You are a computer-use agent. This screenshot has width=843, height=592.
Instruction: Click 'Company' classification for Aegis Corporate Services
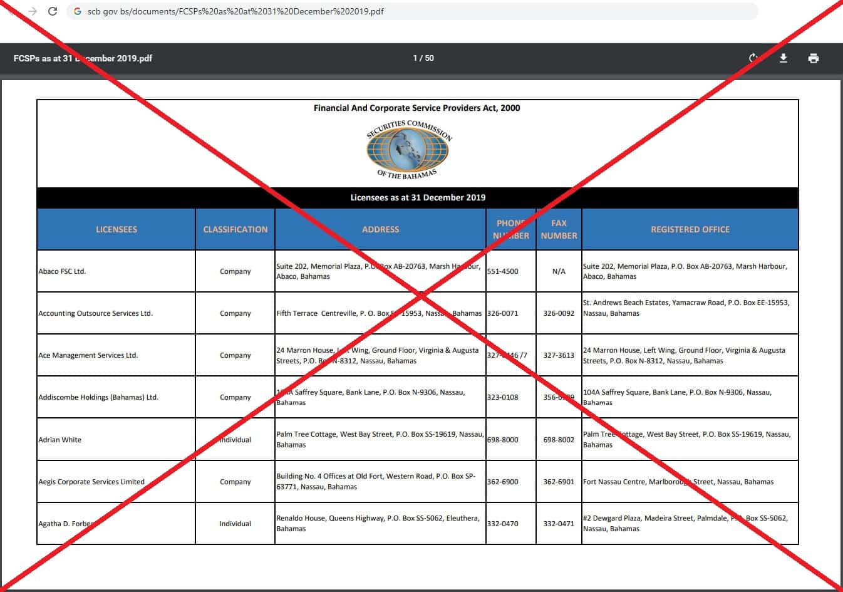[x=235, y=482]
